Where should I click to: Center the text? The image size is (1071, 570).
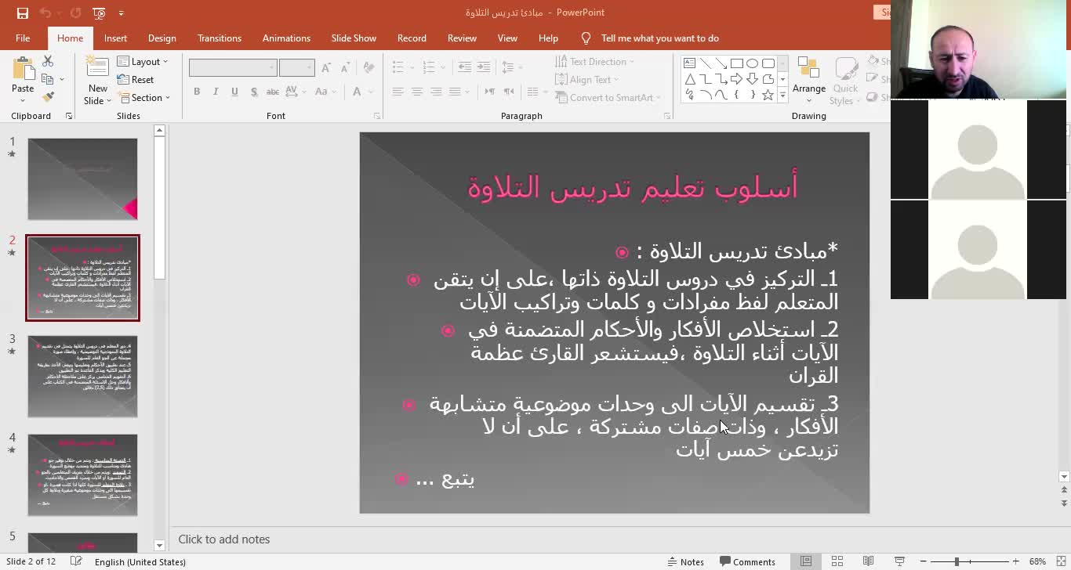click(416, 92)
